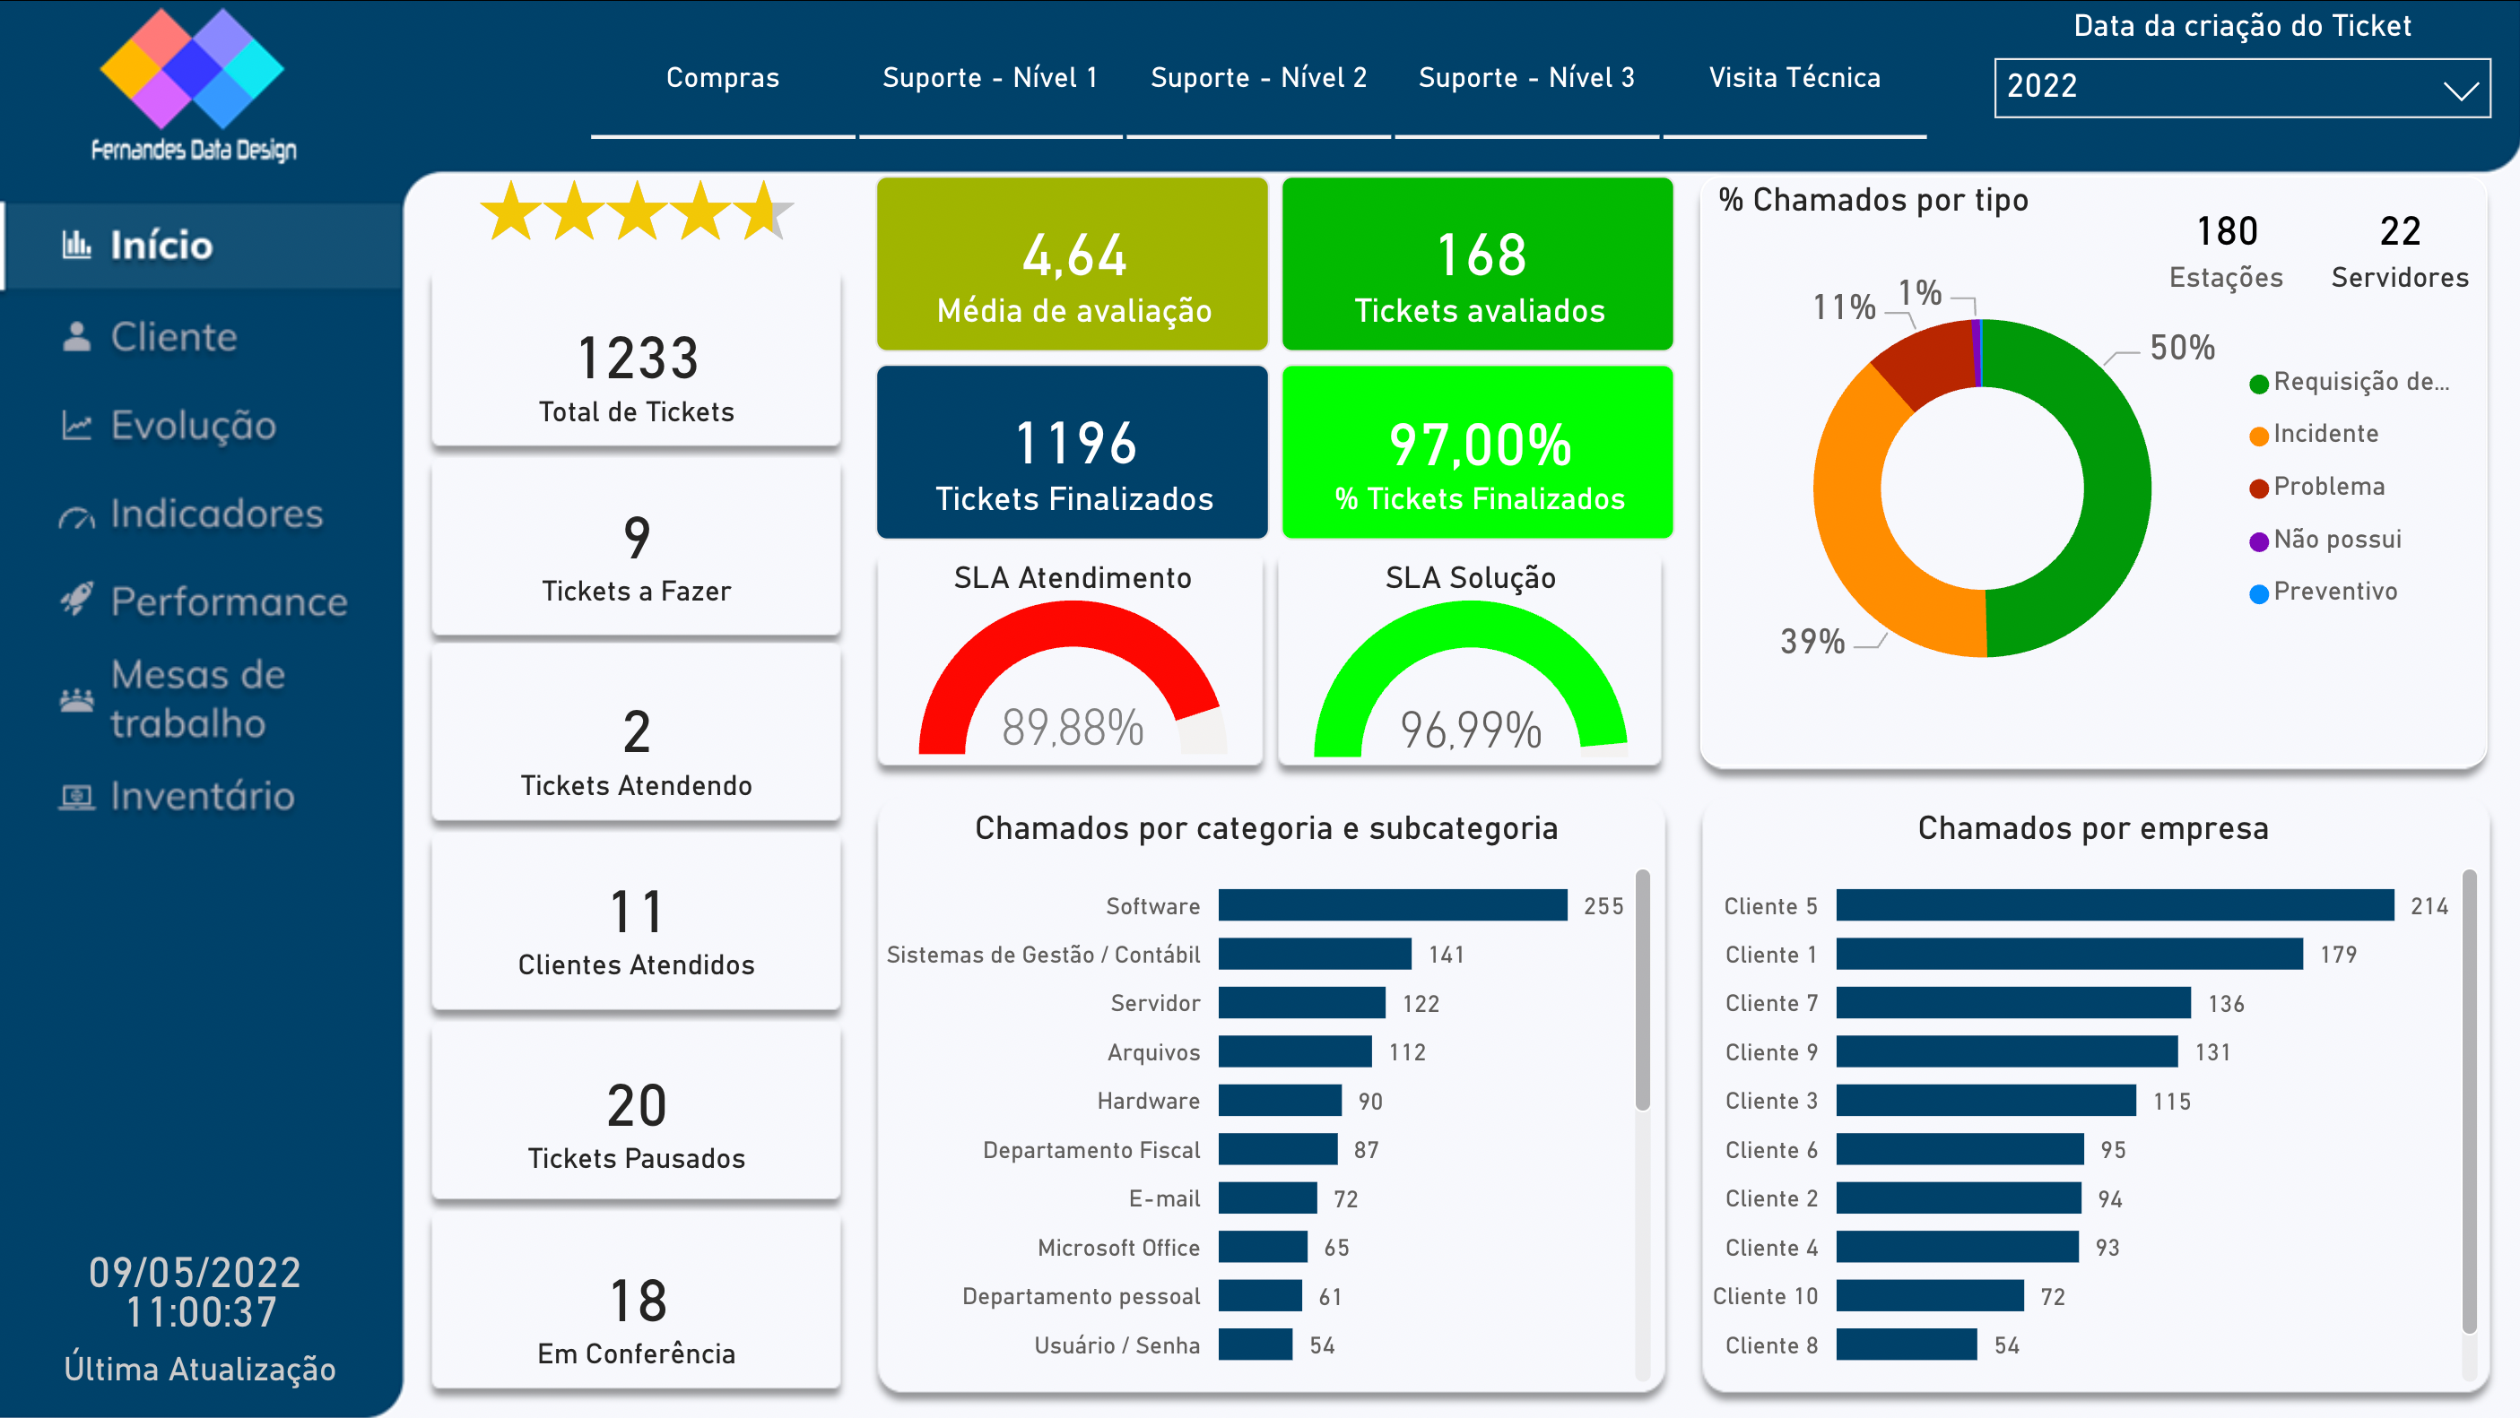Image resolution: width=2520 pixels, height=1418 pixels.
Task: Click the Mesas de trabalho team icon
Action: (x=76, y=696)
